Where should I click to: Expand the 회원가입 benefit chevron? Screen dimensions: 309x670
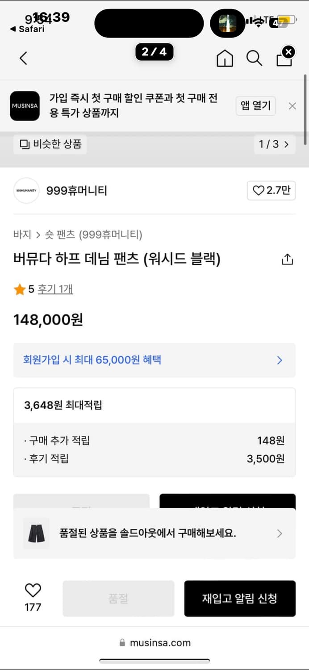tap(279, 360)
